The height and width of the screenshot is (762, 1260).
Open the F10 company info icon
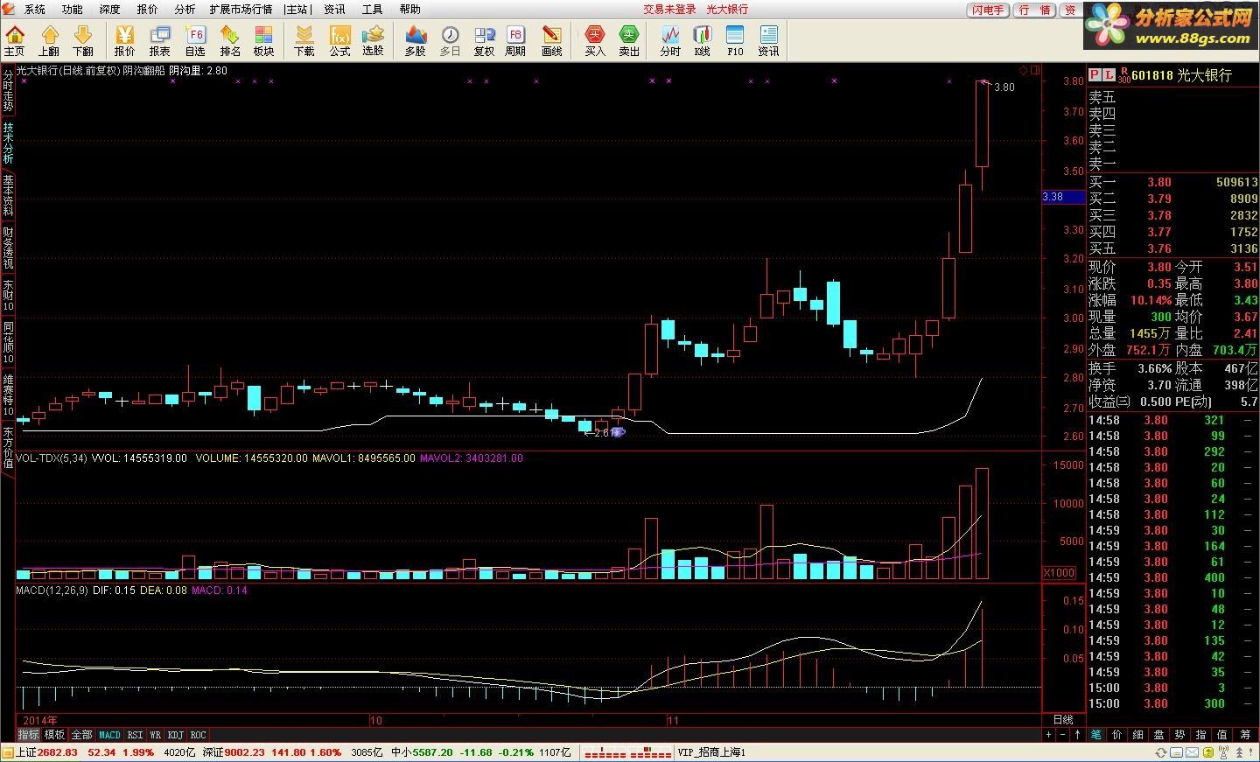pos(735,40)
